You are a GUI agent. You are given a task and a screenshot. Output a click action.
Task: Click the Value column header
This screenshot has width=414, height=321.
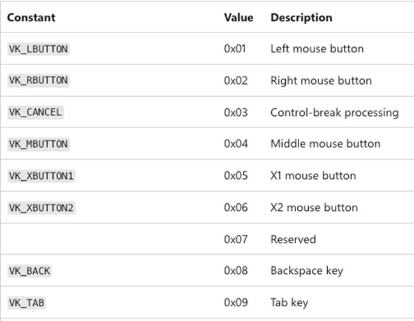238,18
